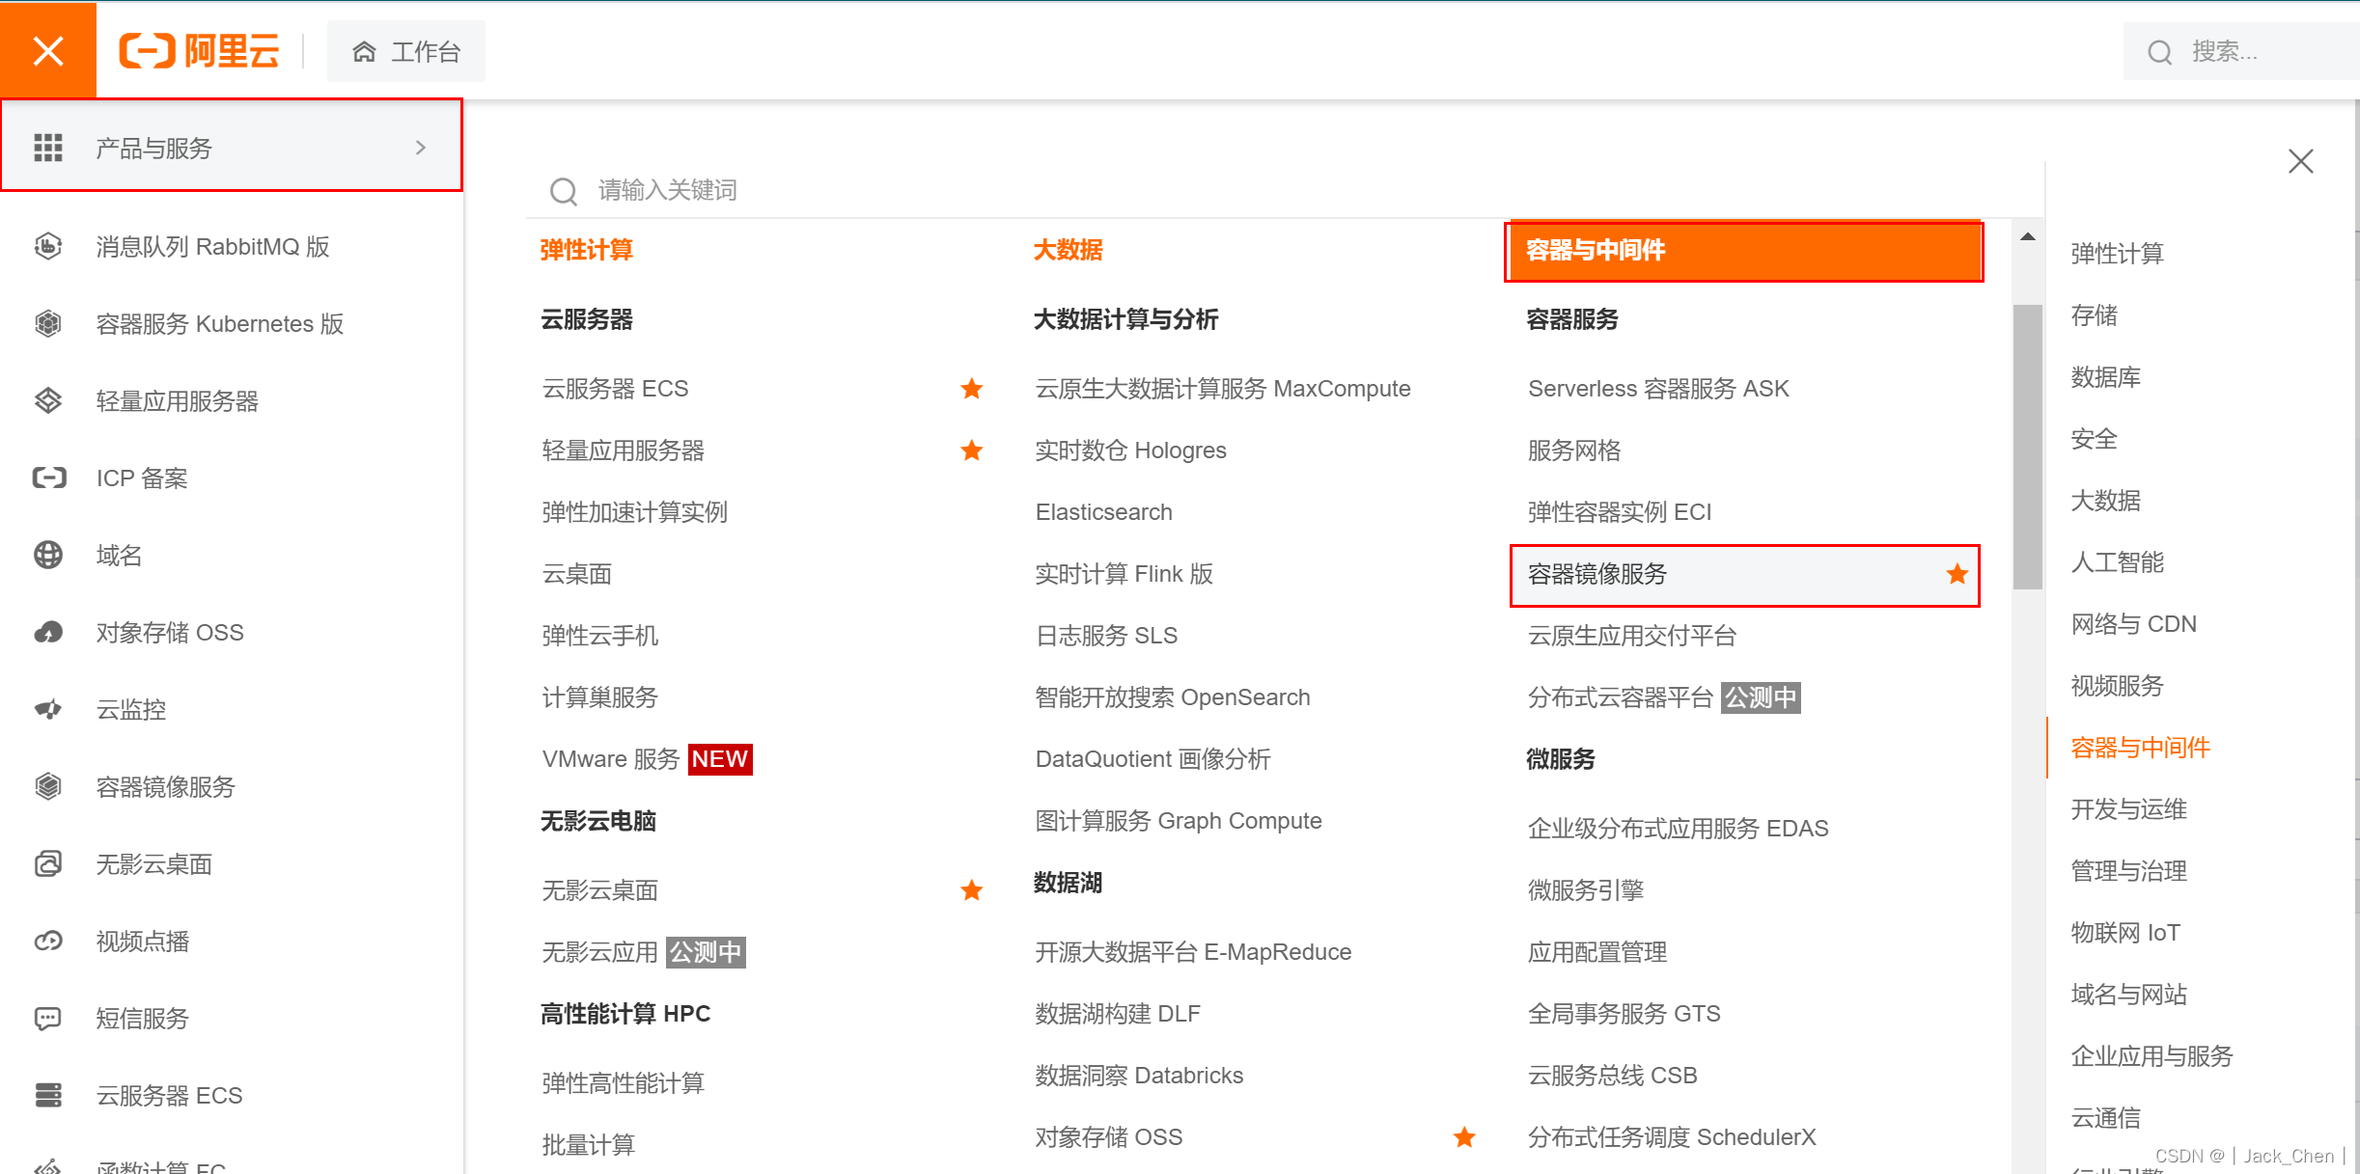The image size is (2360, 1174).
Task: Select 开发与运维 category
Action: (x=2128, y=809)
